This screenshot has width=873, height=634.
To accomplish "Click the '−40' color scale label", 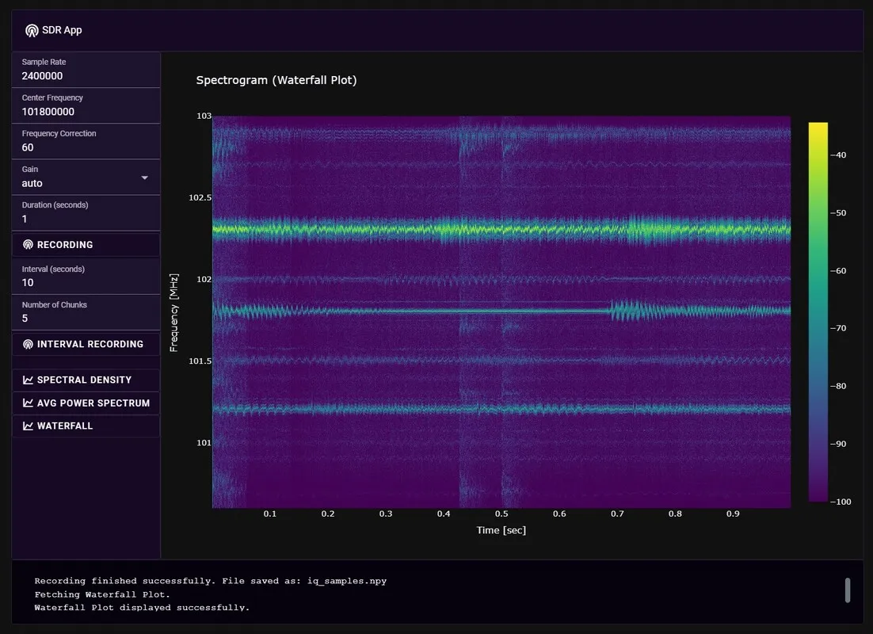I will click(838, 155).
